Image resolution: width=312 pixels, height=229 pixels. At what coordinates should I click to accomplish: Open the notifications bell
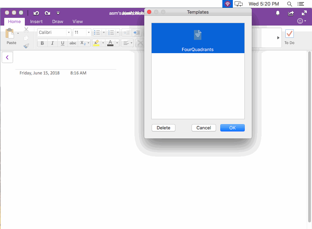pos(277,13)
